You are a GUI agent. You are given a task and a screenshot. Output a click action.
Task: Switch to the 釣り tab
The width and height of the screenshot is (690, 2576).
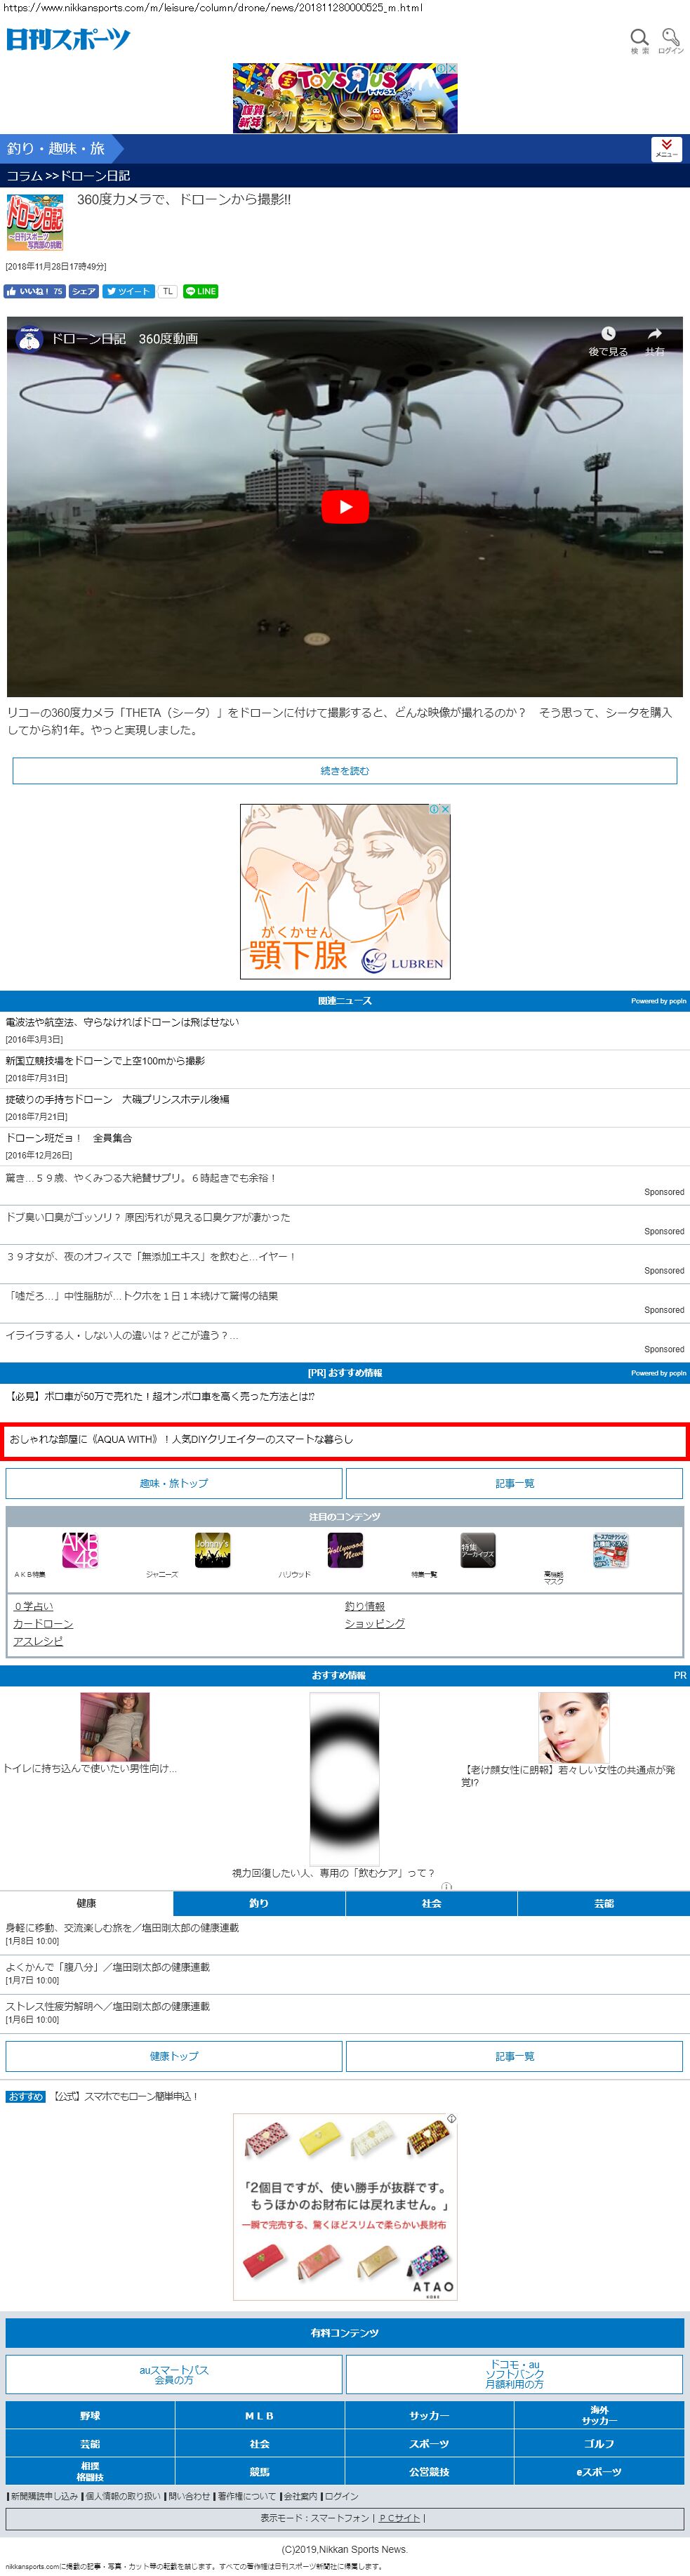pos(259,1903)
